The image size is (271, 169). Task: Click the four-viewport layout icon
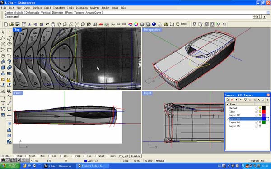point(94,24)
